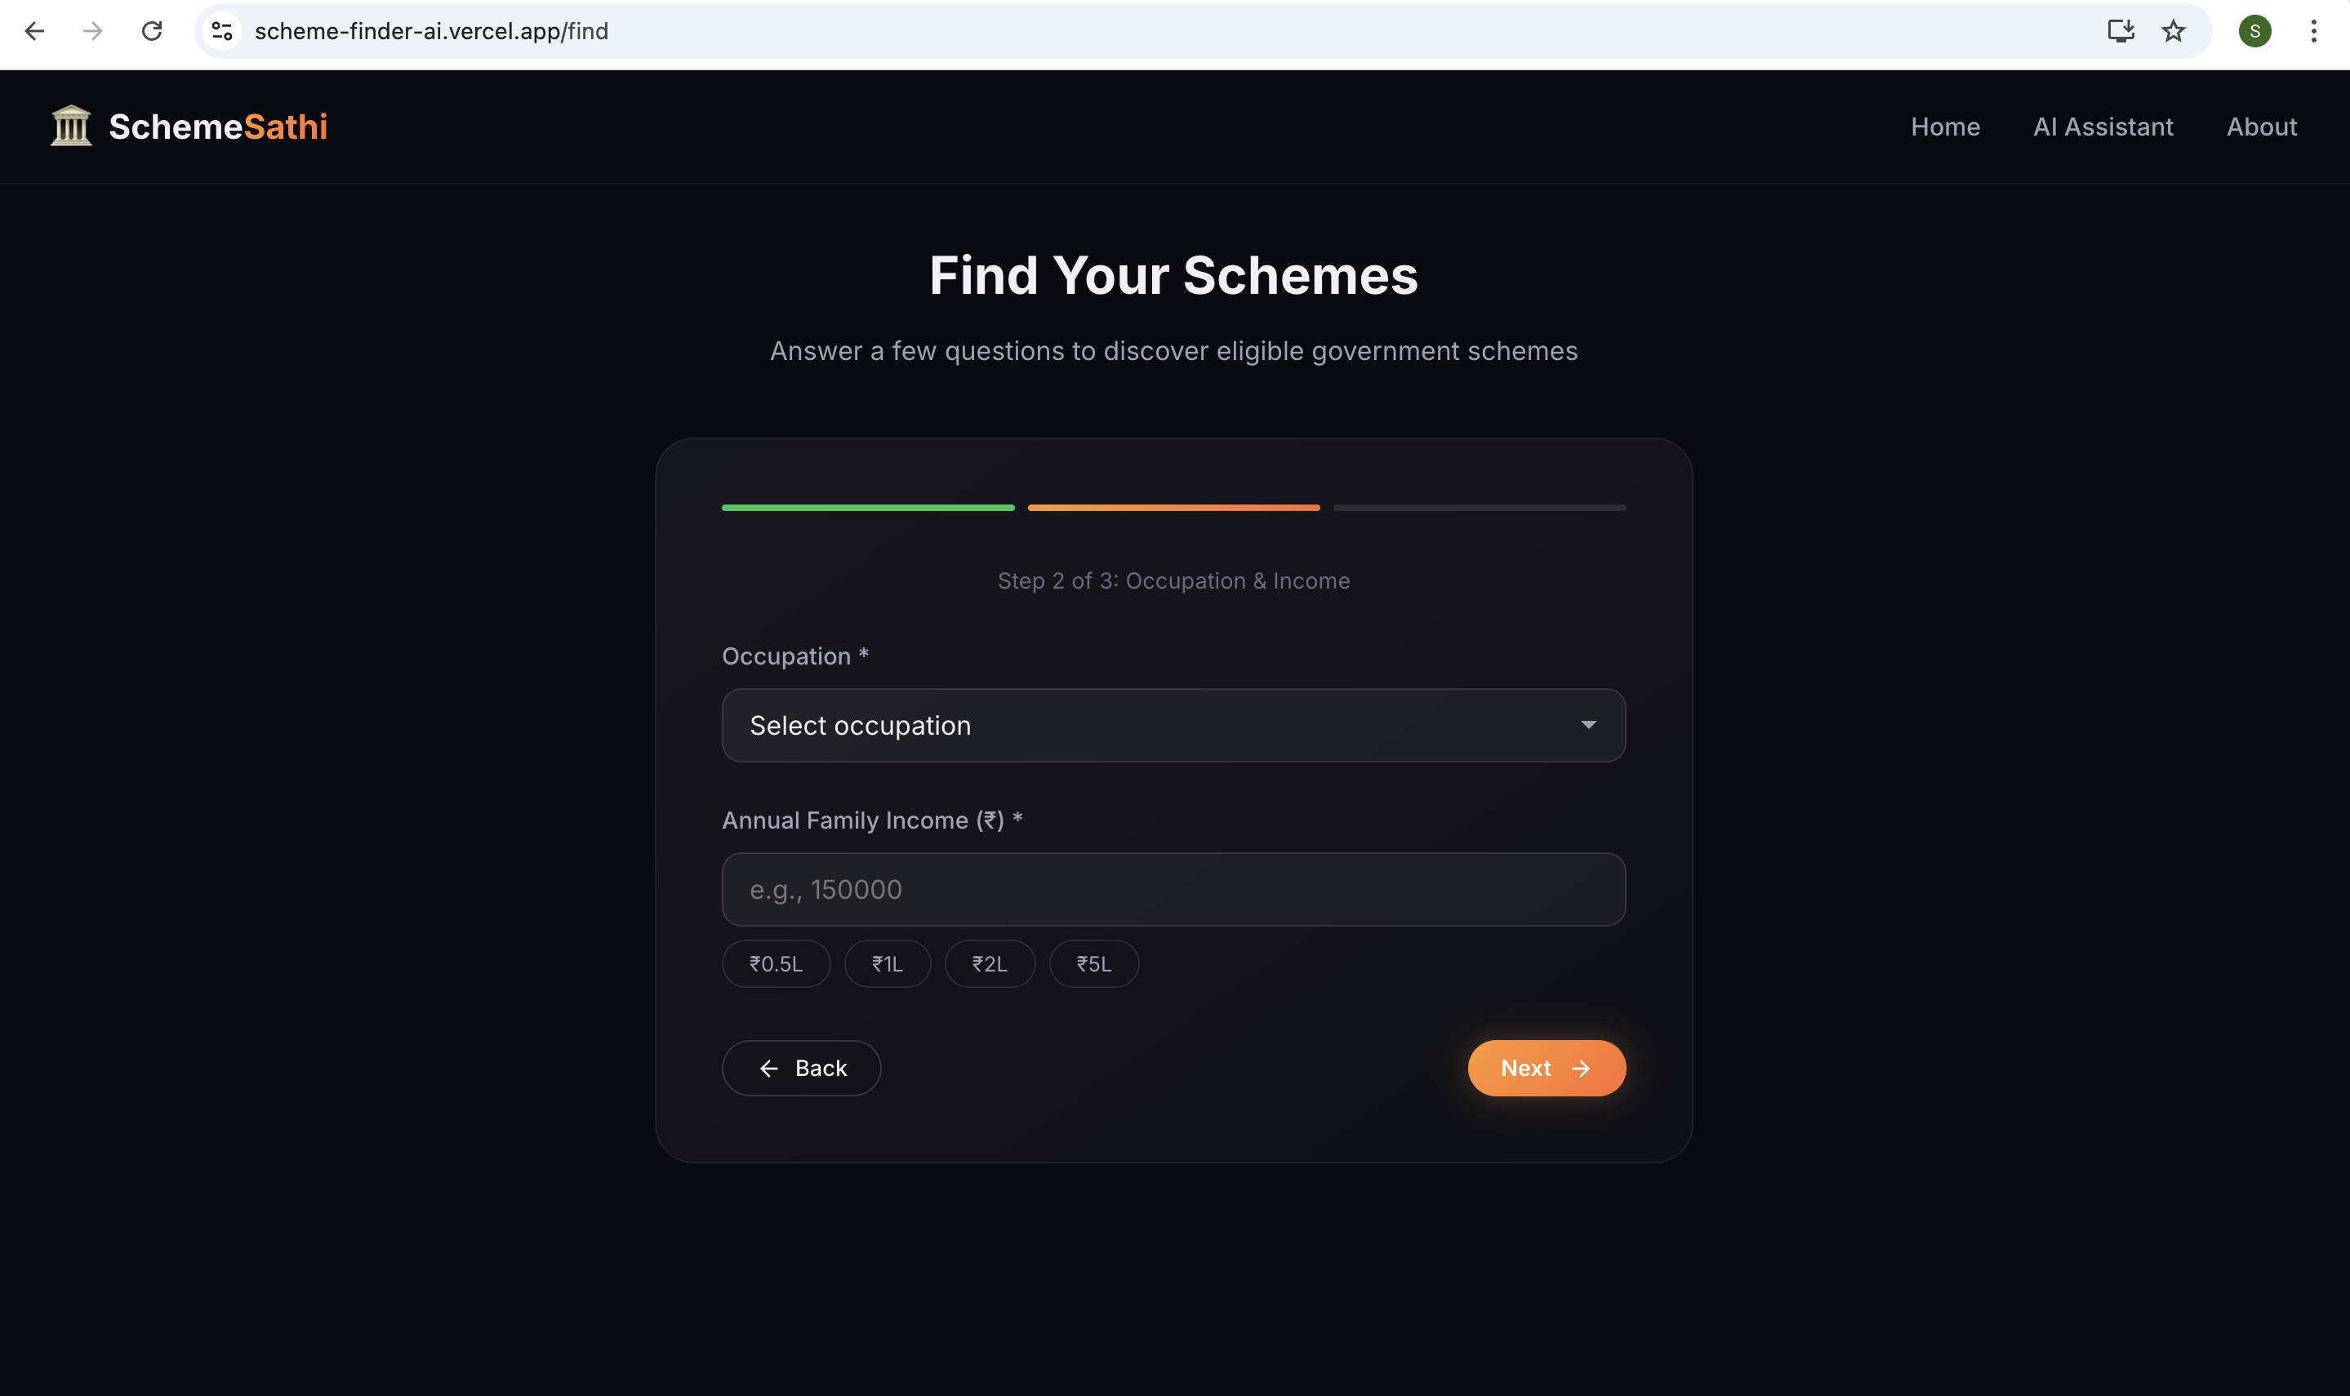Open the AI Assistant page

pyautogui.click(x=2103, y=127)
